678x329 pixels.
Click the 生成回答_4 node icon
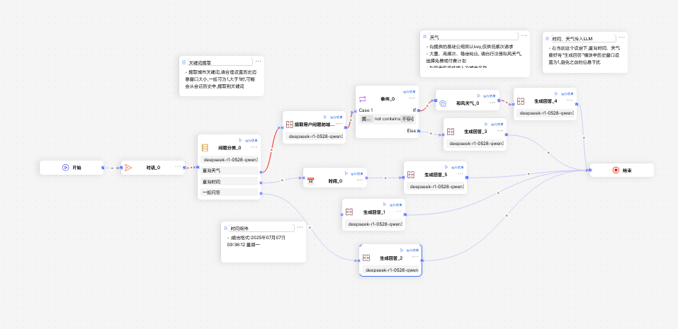pyautogui.click(x=521, y=101)
